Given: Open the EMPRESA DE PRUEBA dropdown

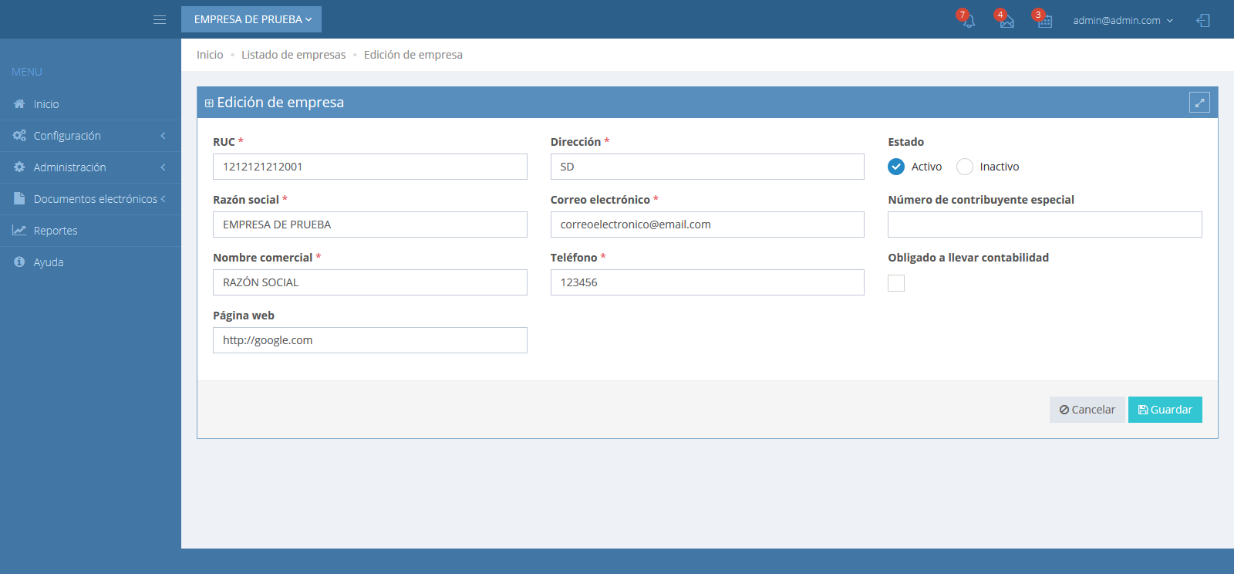Looking at the screenshot, I should point(251,19).
